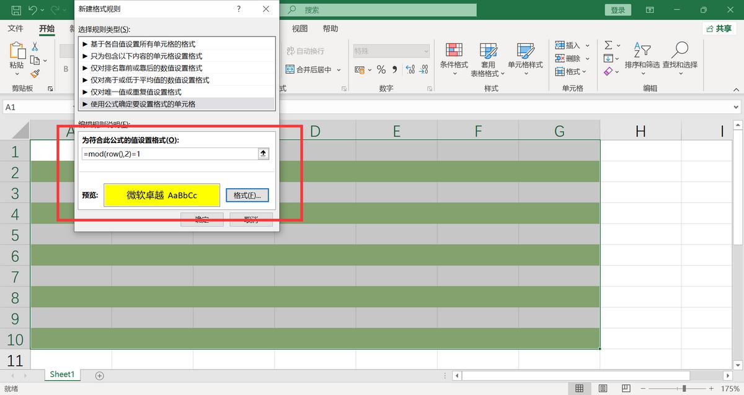Screen dimensions: 744x395
Task: Click the Redo arrow icon
Action: pos(55,10)
